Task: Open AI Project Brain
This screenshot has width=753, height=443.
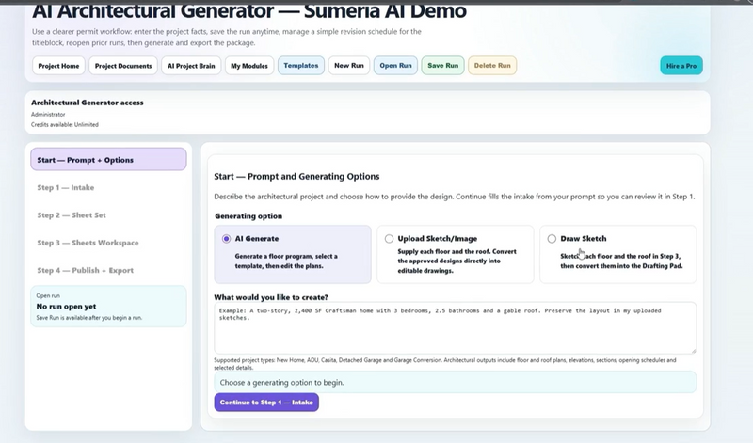Action: tap(191, 66)
